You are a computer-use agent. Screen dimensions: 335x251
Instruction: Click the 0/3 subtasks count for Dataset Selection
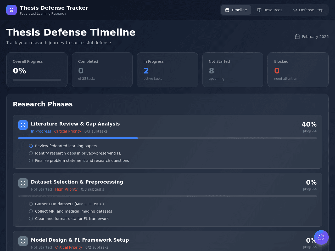click(x=92, y=189)
